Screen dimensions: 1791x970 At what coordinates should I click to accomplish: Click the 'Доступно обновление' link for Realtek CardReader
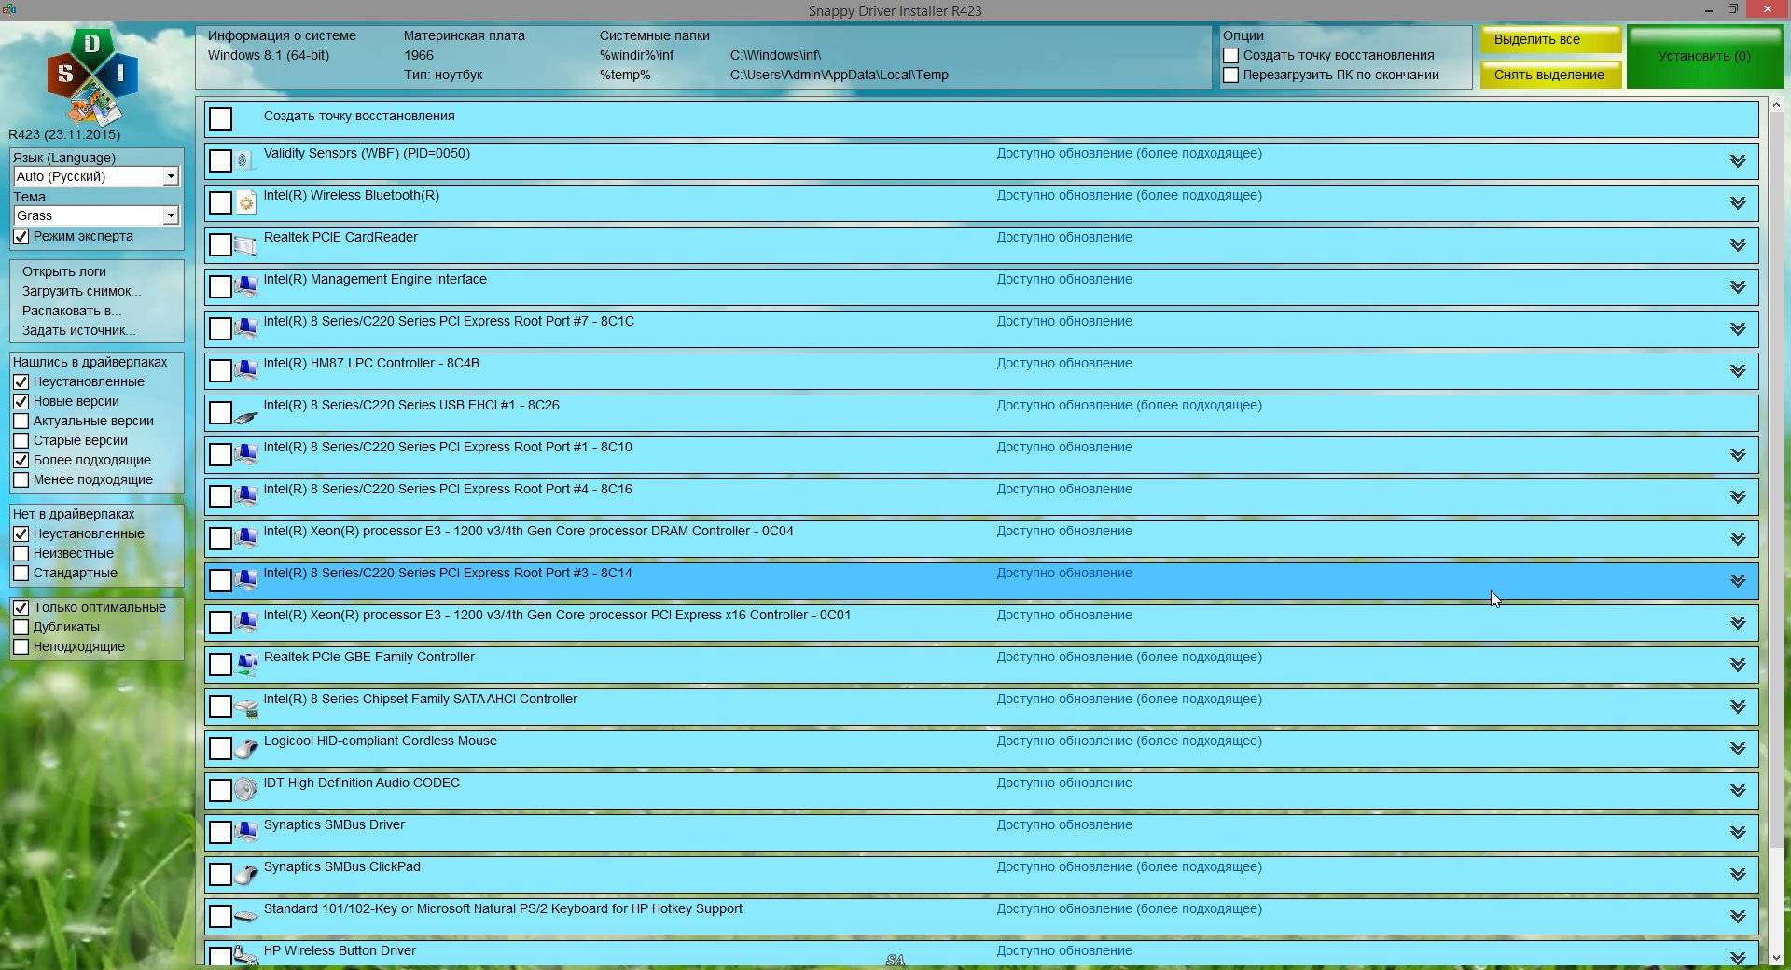[x=1064, y=237]
